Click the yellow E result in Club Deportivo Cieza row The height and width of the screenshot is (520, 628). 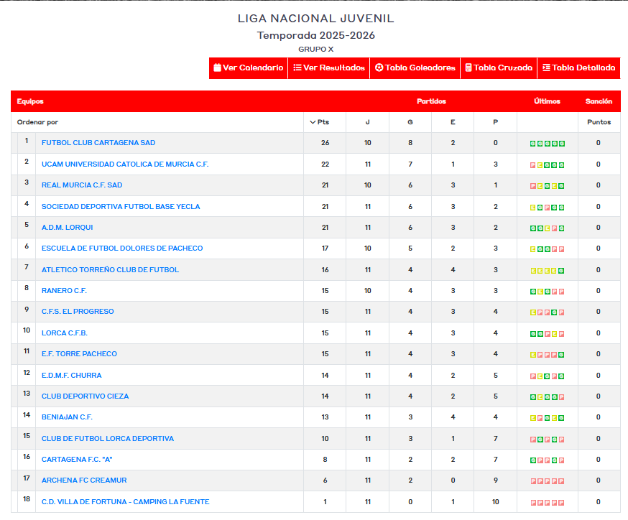pos(540,397)
